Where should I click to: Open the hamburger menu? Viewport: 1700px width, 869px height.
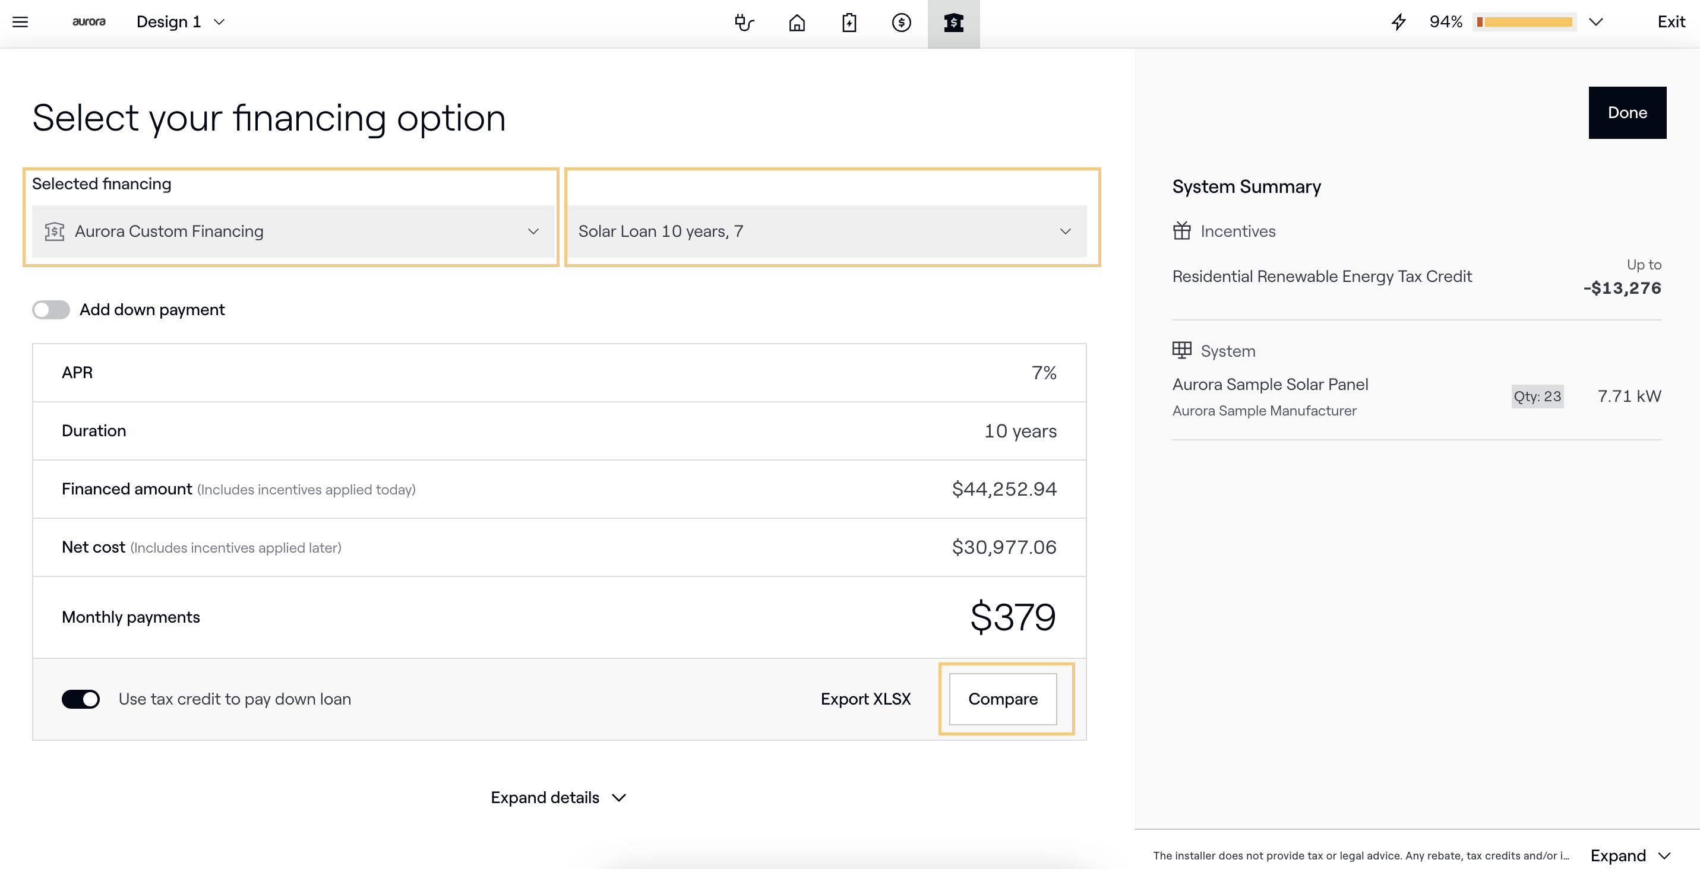click(20, 22)
